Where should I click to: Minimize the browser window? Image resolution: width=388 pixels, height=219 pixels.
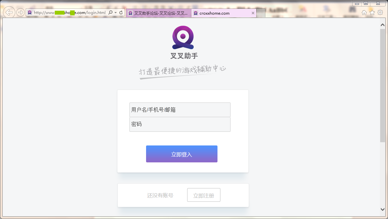(357, 4)
